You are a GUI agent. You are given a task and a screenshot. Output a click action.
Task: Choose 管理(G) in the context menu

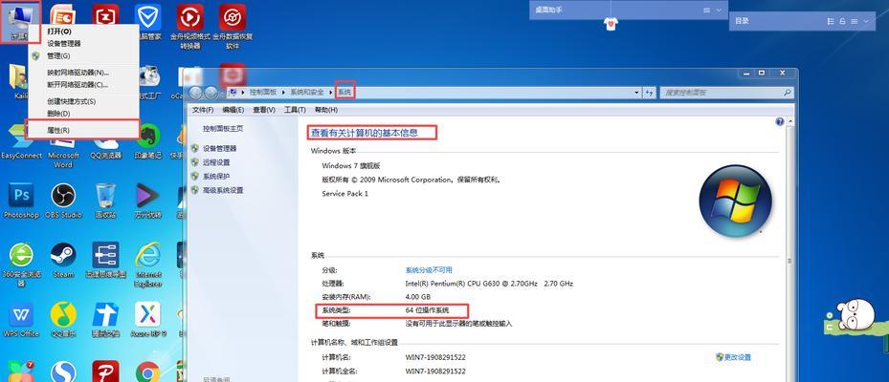point(83,56)
